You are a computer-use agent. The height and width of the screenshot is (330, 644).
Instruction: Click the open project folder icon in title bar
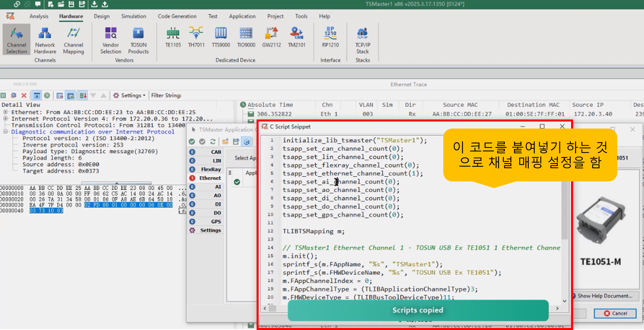[x=61, y=4]
